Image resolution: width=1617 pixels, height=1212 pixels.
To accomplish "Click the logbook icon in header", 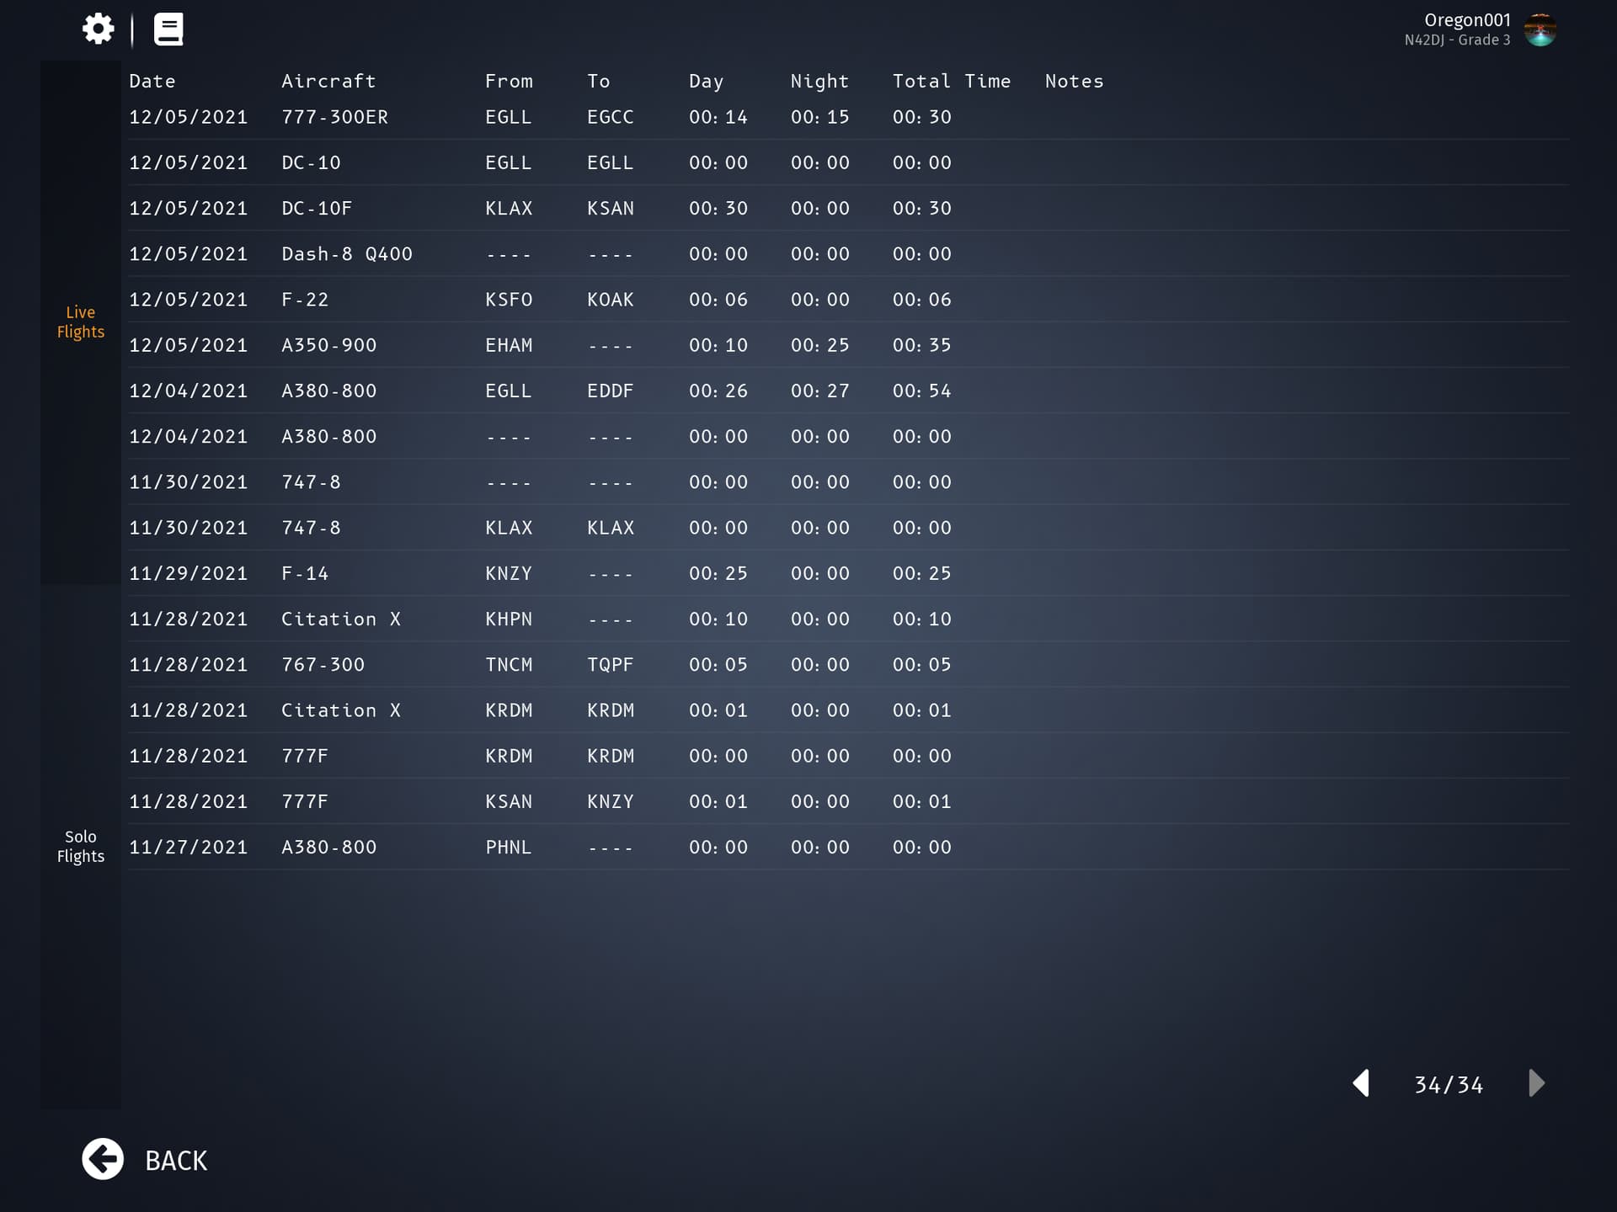I will 168,29.
